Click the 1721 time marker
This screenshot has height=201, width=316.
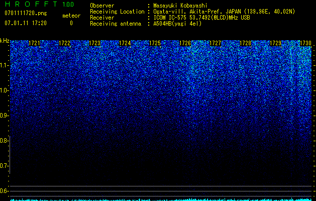pos(34,43)
